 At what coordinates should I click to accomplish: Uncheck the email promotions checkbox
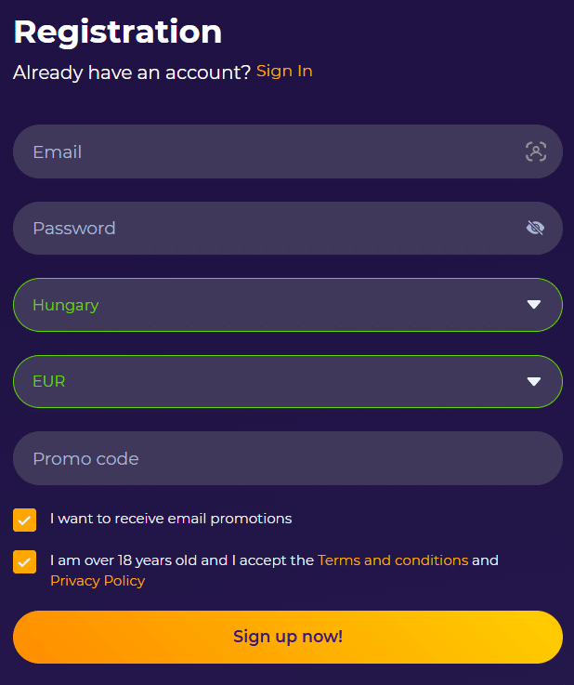pos(25,520)
